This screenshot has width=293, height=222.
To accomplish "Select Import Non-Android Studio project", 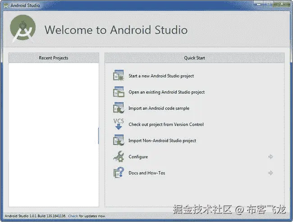I will coord(162,140).
